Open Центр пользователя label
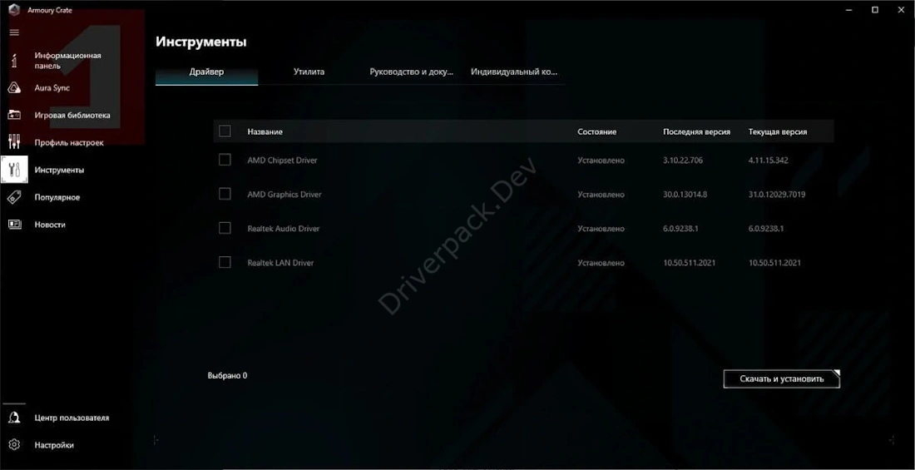915x470 pixels. tap(72, 418)
